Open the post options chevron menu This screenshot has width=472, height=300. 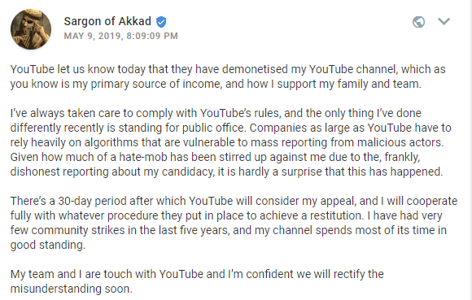pos(444,21)
